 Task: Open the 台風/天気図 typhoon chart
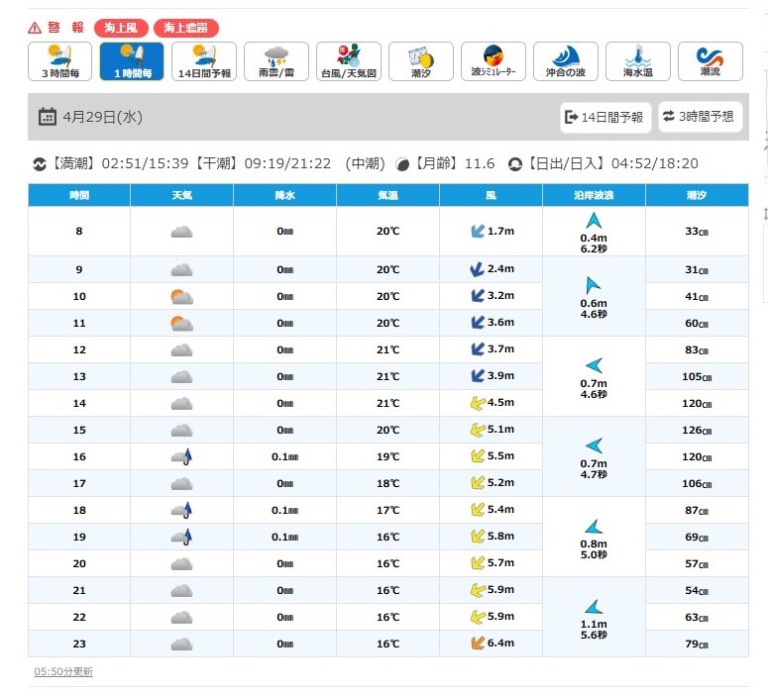click(349, 61)
